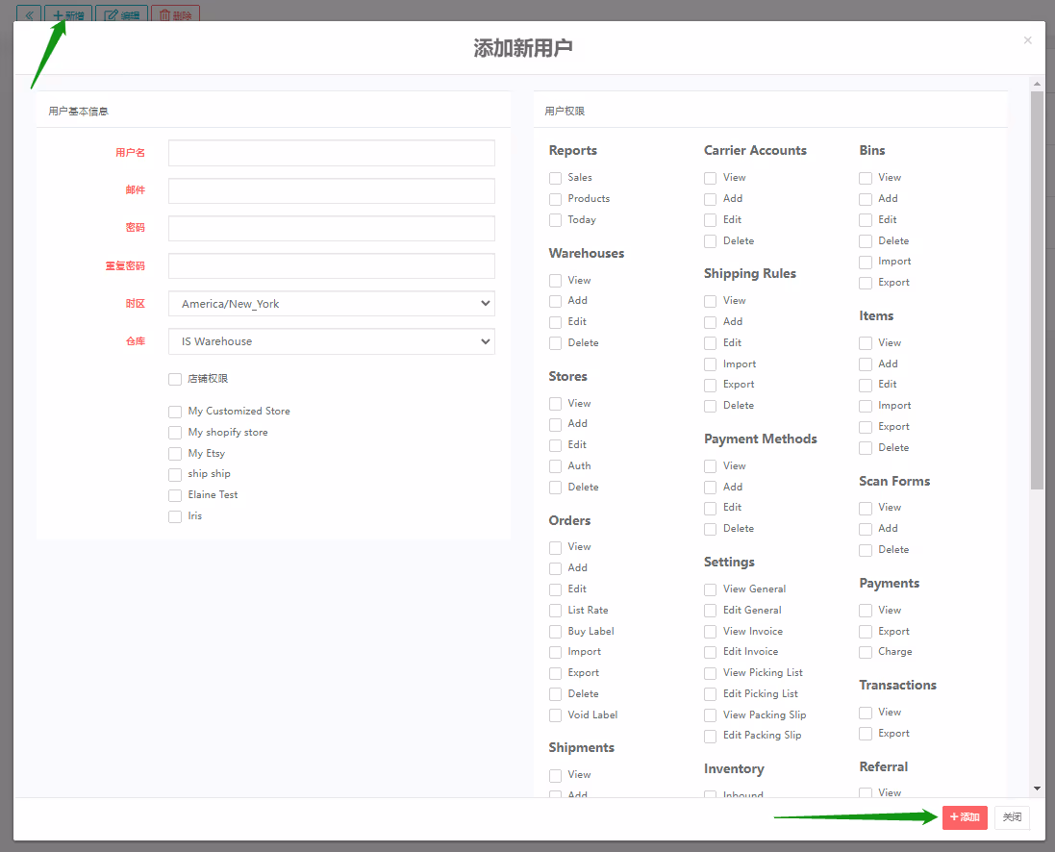Screen dimensions: 1055x852
Task: Enable the Reports Products permission
Action: (x=555, y=199)
